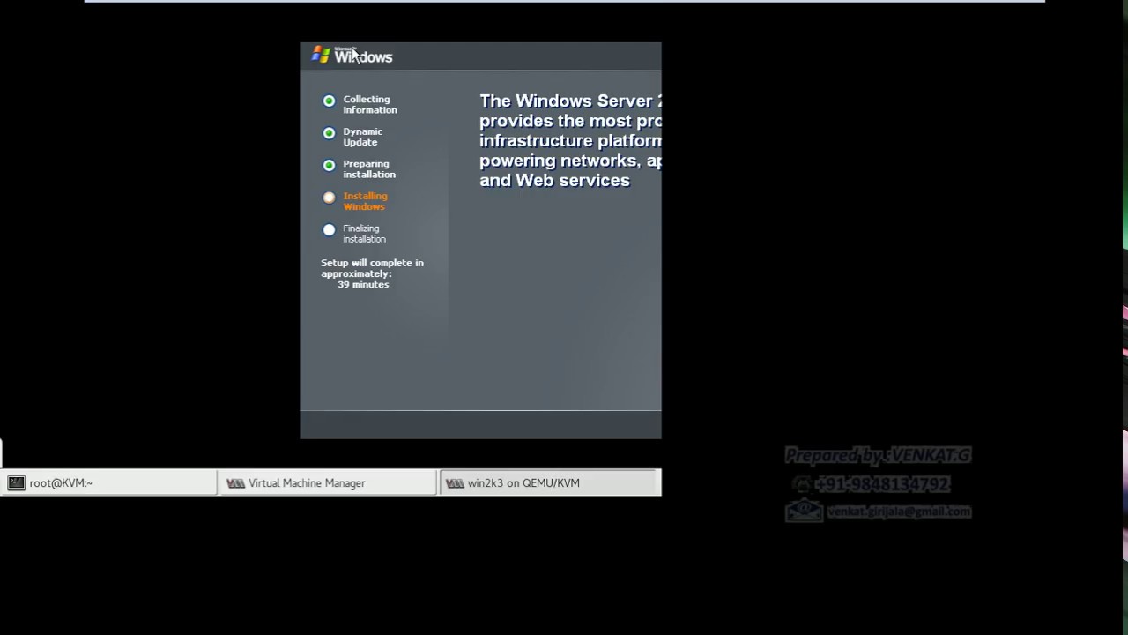Select win2k3 on QEMU/KVM taskbar entry
1128x635 pixels.
[549, 482]
